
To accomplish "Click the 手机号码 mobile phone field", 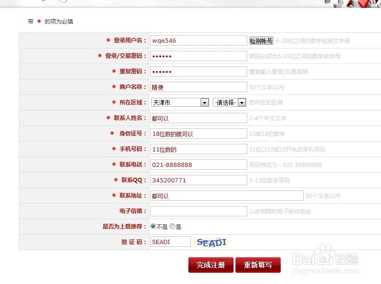I will click(x=198, y=149).
